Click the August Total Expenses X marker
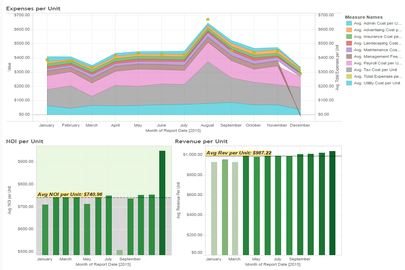The width and height of the screenshot is (405, 270). pos(208,19)
